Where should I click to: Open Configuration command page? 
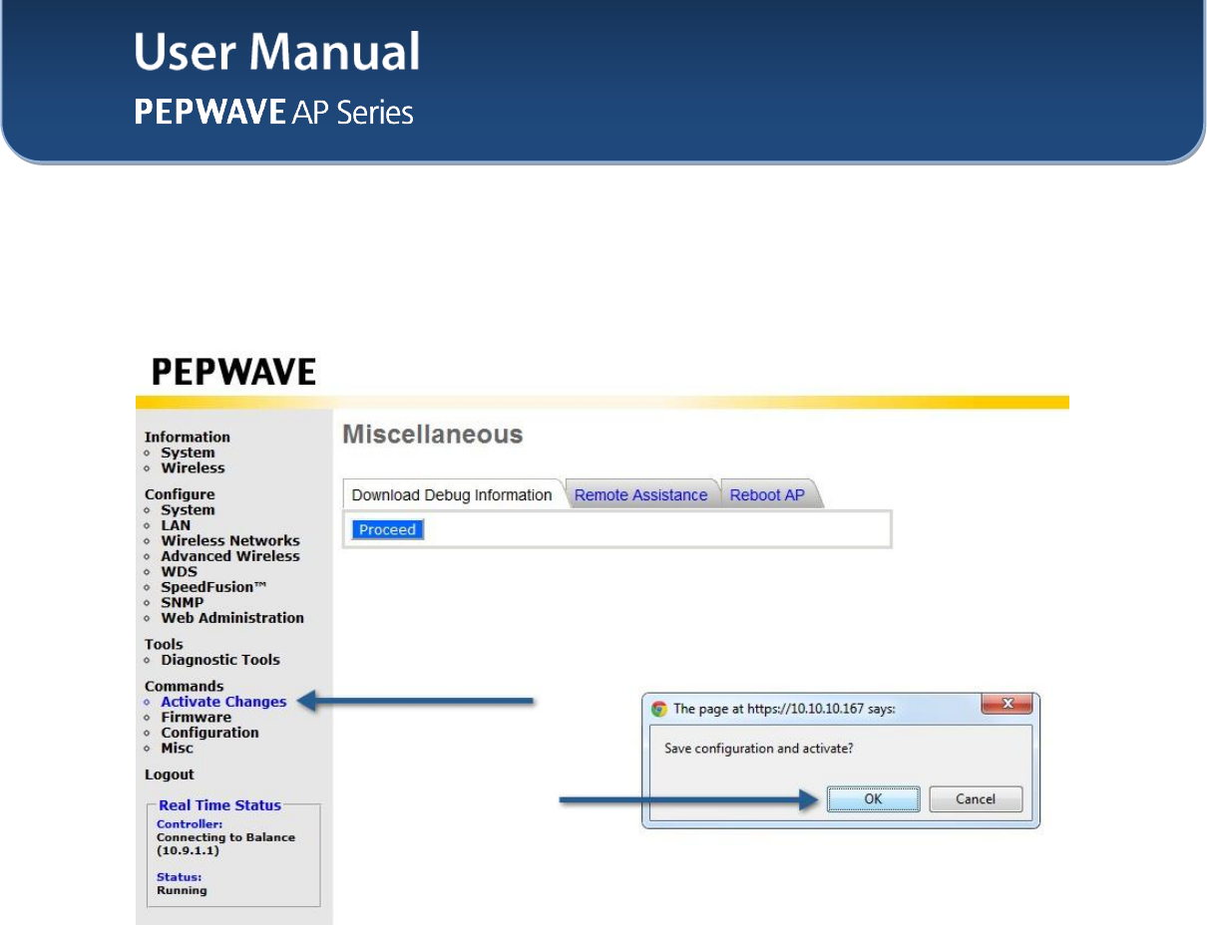[x=209, y=733]
